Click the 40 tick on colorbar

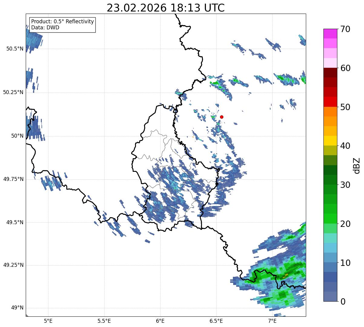[345, 146]
